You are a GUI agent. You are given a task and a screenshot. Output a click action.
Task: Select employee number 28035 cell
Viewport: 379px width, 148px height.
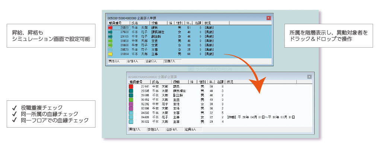[x=146, y=91]
